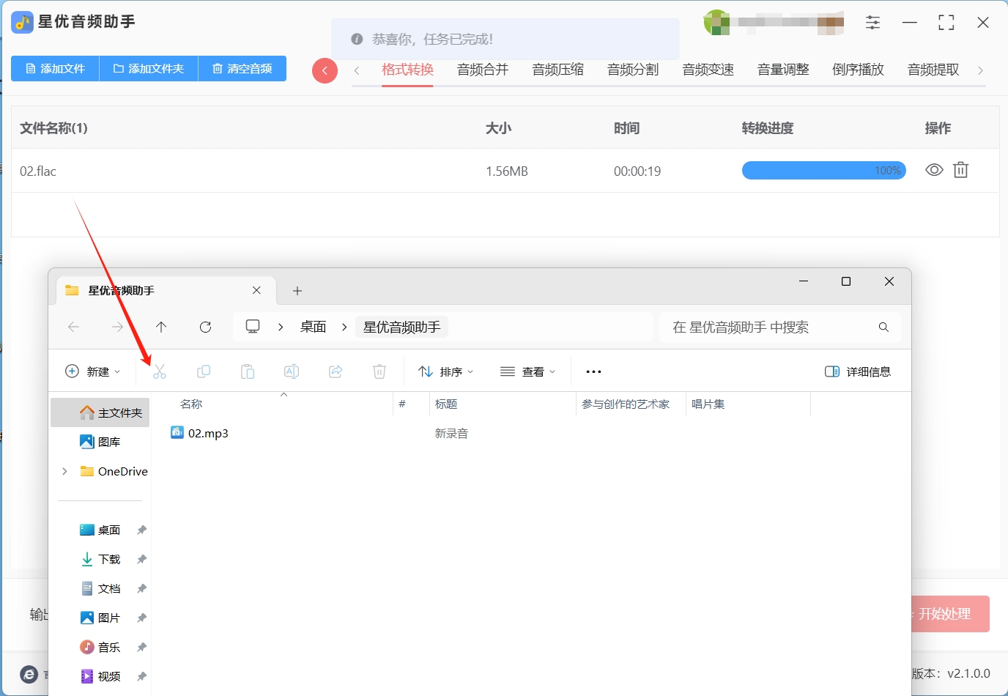Go back in File Explorer
Screen dimensions: 1008x696
(74, 327)
